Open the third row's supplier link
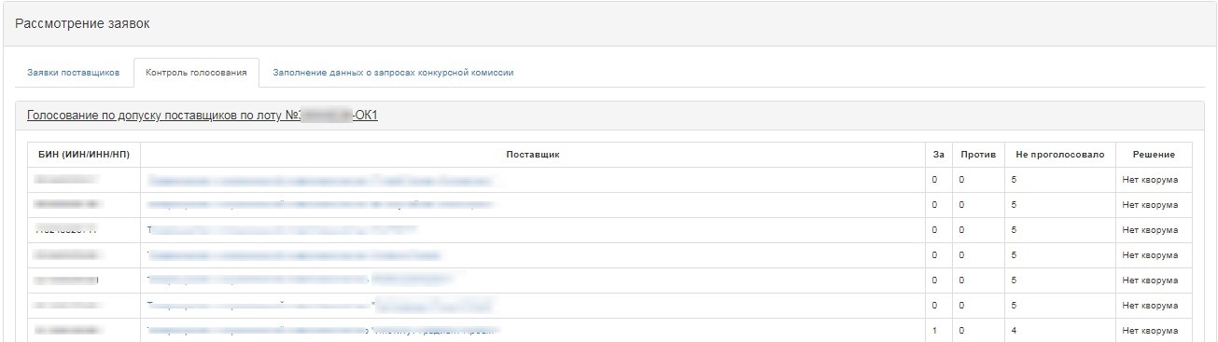Viewport: 1218px width, 342px height. (x=281, y=229)
